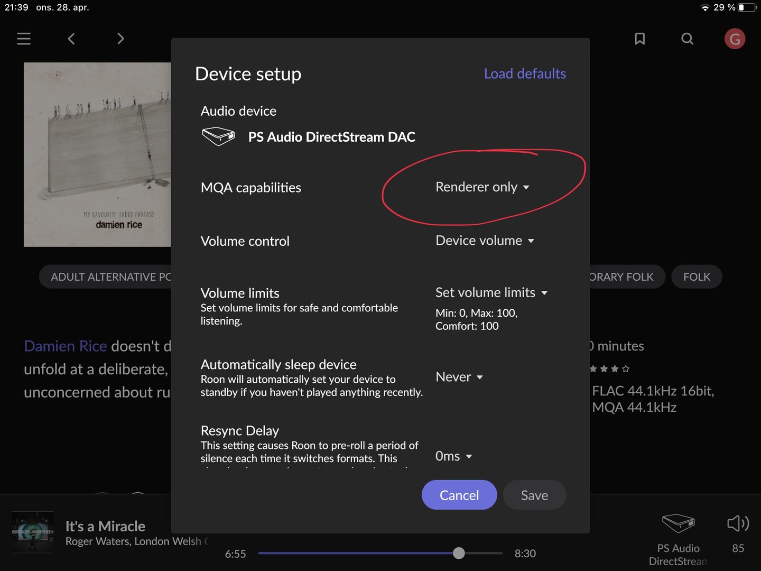Select the Adult Alternative genre tag

click(x=106, y=277)
